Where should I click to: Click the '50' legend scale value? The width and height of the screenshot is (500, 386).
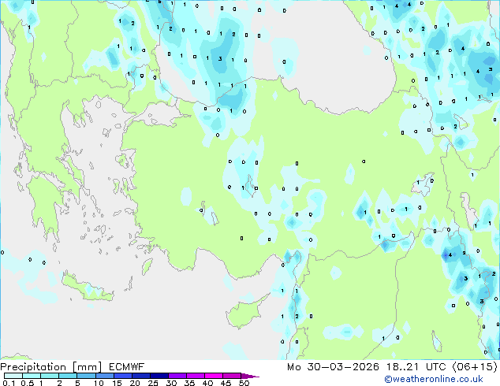pos(244,383)
